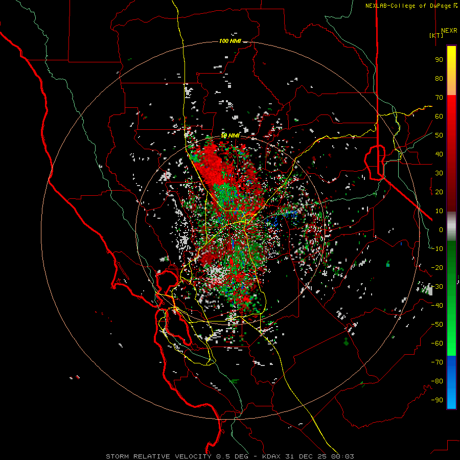Click the 100 NMI range ring label
This screenshot has height=460, width=460.
click(x=230, y=41)
